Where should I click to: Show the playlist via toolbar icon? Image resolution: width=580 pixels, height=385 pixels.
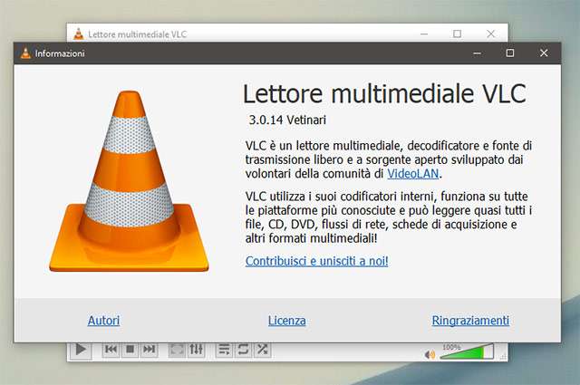pos(224,350)
